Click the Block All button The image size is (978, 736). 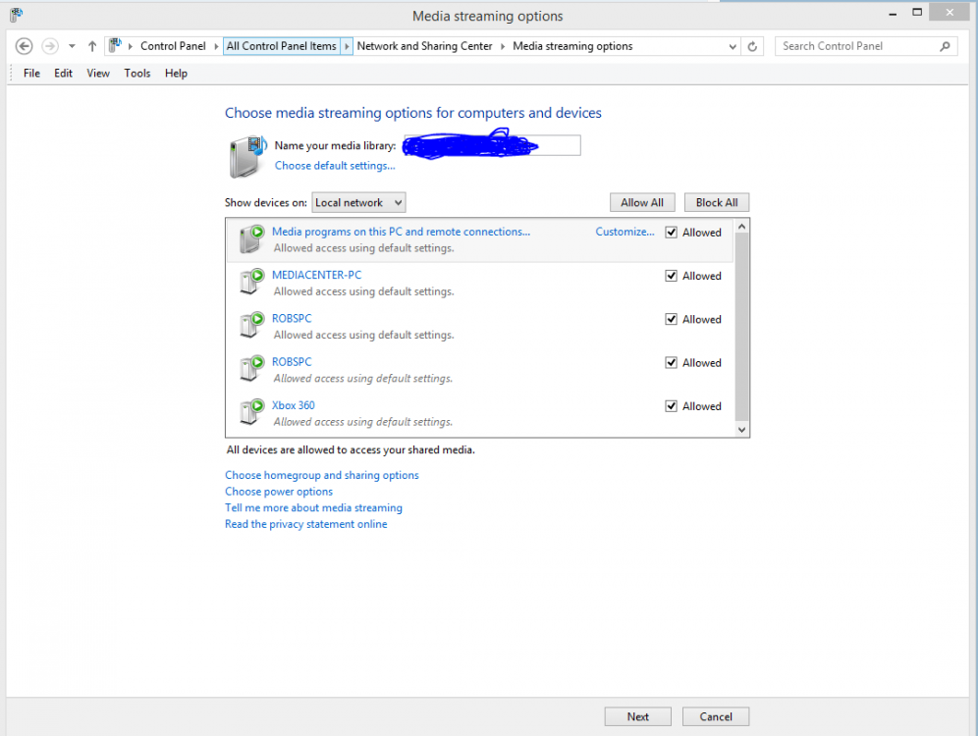click(716, 202)
